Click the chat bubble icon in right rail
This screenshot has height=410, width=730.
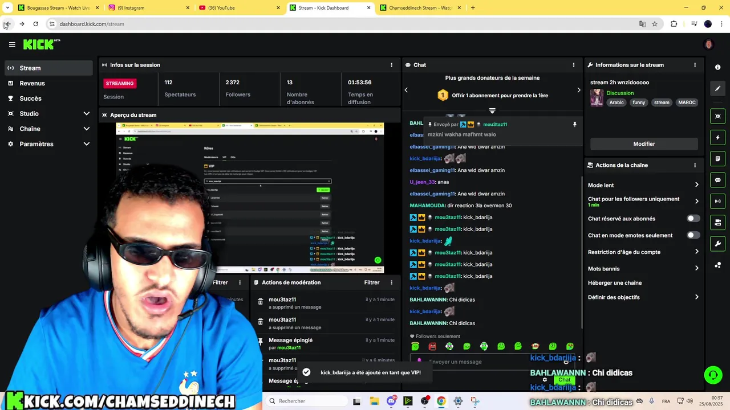(717, 180)
